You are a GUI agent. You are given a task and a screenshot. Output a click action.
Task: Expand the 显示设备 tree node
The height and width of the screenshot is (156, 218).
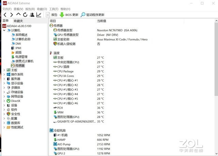click(x=4, y=83)
